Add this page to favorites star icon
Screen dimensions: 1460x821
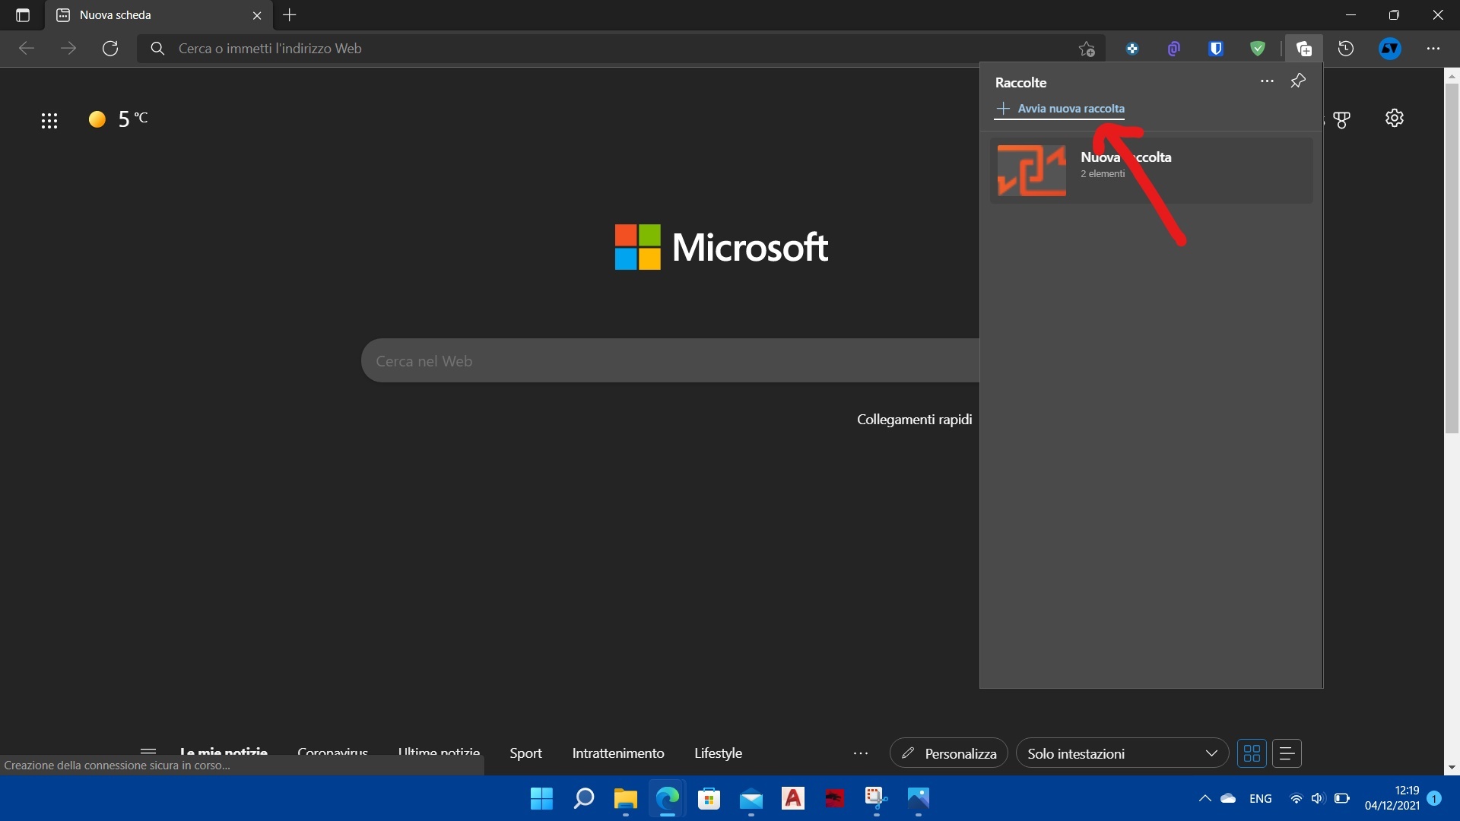pyautogui.click(x=1087, y=49)
